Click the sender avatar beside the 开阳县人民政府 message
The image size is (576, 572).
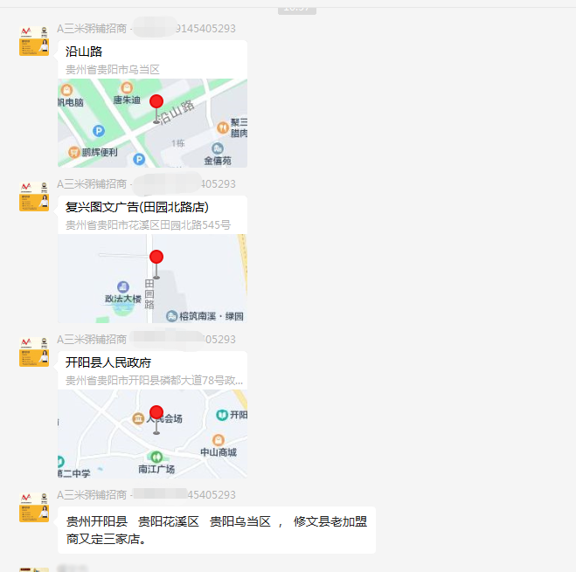(x=34, y=351)
